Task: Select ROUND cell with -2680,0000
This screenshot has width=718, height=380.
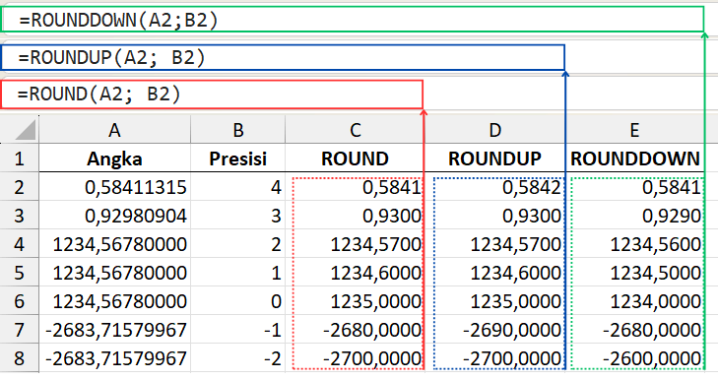Action: point(355,329)
